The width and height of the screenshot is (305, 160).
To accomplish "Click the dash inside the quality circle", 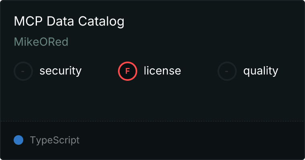I will click(x=227, y=71).
